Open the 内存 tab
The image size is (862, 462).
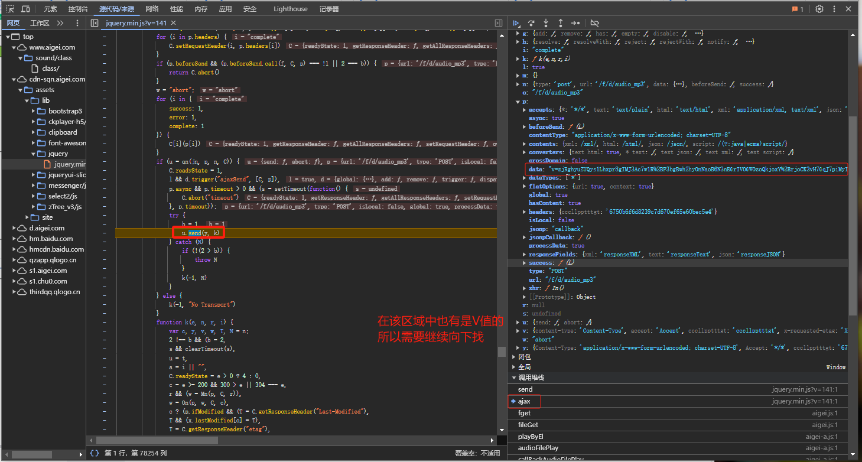pyautogui.click(x=201, y=9)
